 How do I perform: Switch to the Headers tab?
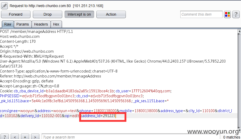41,24
